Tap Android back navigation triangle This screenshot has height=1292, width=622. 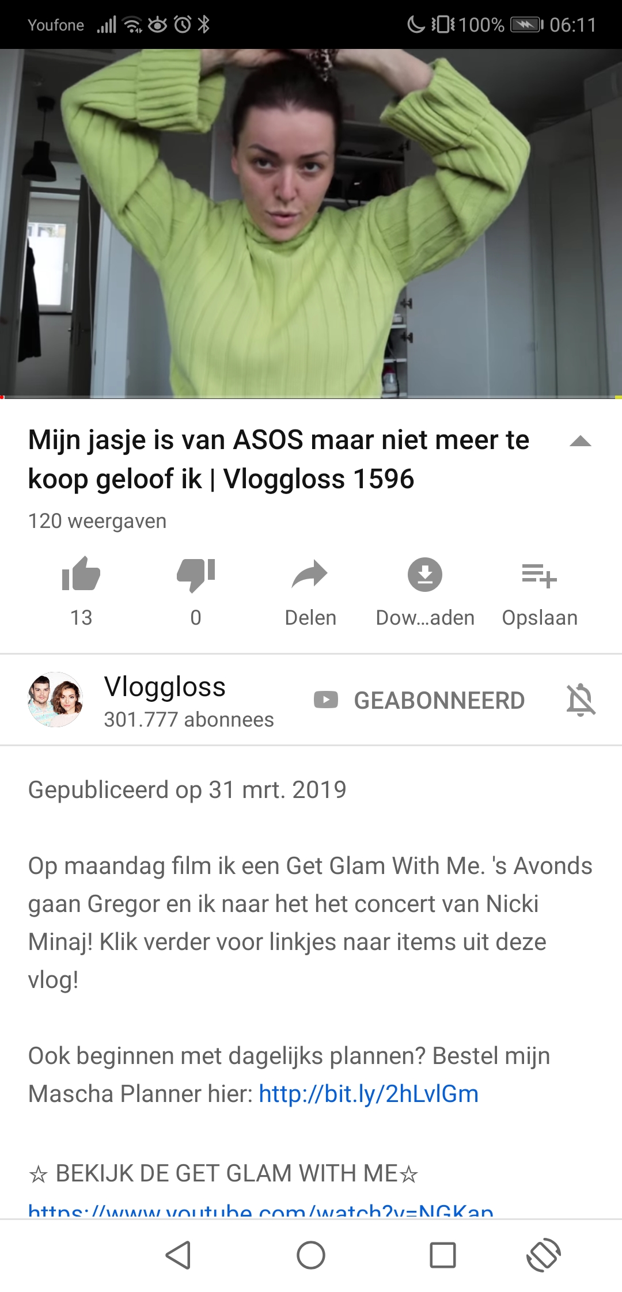coord(179,1255)
